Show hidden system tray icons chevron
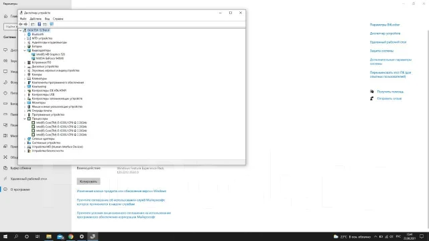Screen dimensions: 429x241 pos(375,236)
